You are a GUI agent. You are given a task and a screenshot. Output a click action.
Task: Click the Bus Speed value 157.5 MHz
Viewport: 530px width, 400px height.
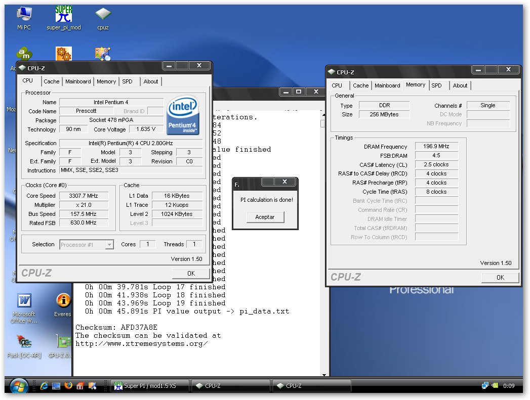(x=84, y=214)
